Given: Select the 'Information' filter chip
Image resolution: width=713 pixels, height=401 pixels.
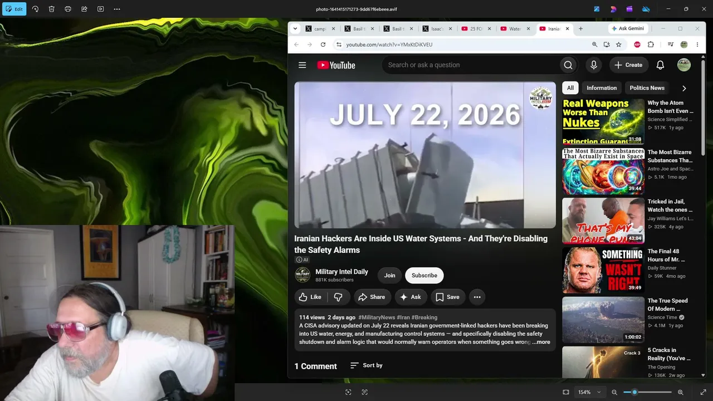Looking at the screenshot, I should tap(602, 88).
